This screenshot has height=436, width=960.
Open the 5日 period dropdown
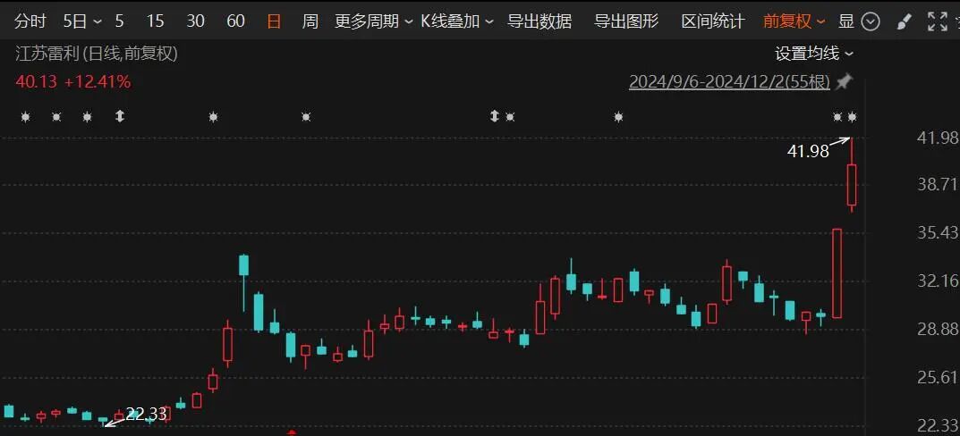82,22
